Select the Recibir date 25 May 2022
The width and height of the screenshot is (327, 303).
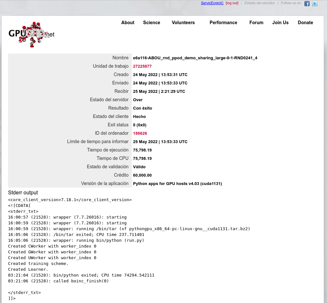159,92
